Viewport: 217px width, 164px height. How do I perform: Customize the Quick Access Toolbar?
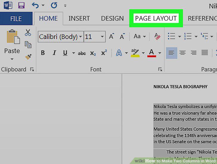65,6
